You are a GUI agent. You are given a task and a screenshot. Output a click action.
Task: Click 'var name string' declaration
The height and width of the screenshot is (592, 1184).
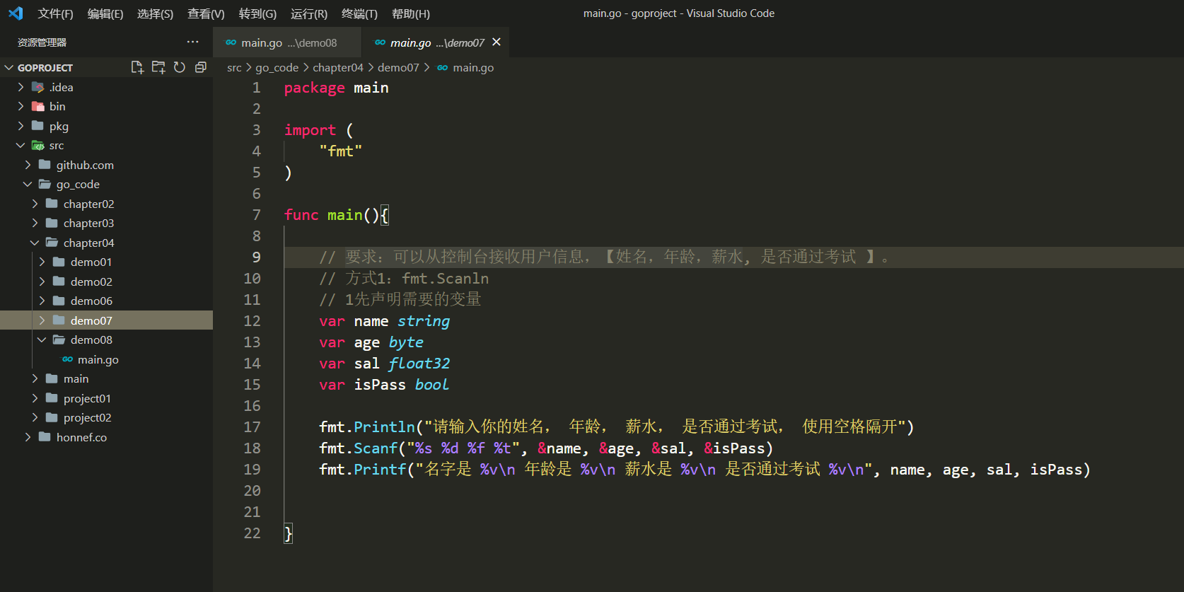[x=384, y=321]
